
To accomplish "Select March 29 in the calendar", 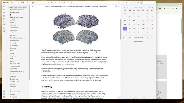I will coord(143,28).
